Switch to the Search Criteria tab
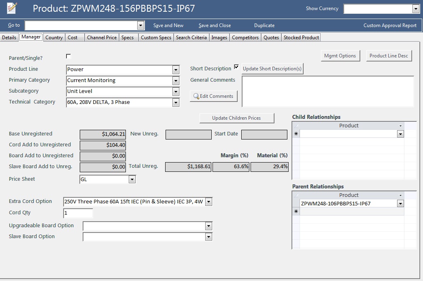This screenshot has width=423, height=281. coord(191,38)
